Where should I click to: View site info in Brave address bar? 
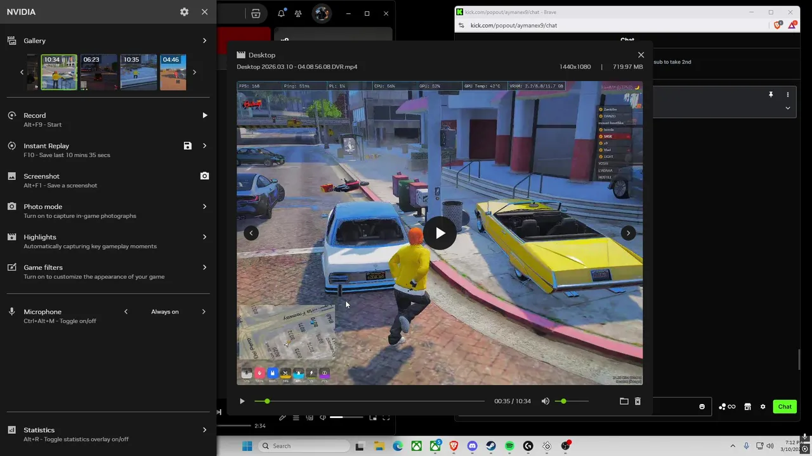[x=461, y=25]
